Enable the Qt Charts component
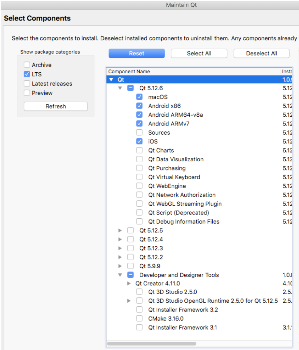The image size is (299, 350). pos(139,150)
